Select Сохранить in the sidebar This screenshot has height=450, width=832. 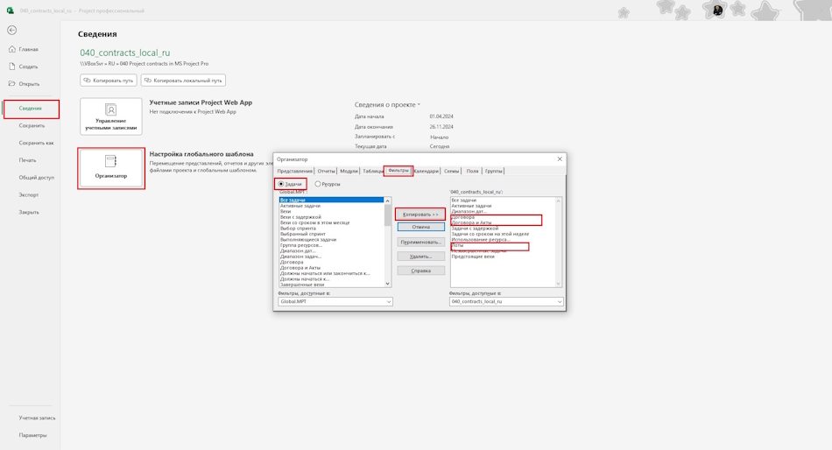click(x=32, y=125)
